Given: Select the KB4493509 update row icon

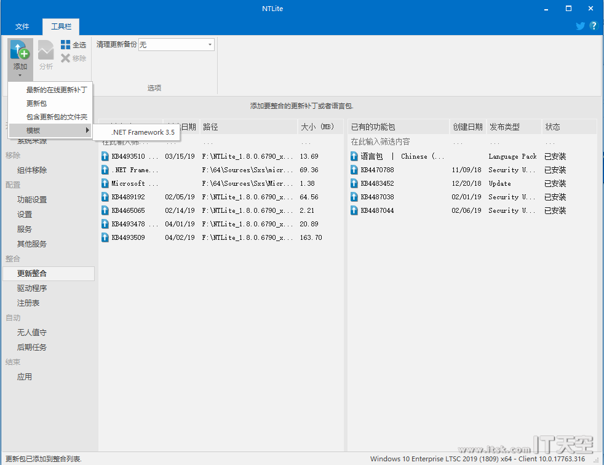Looking at the screenshot, I should (x=105, y=237).
